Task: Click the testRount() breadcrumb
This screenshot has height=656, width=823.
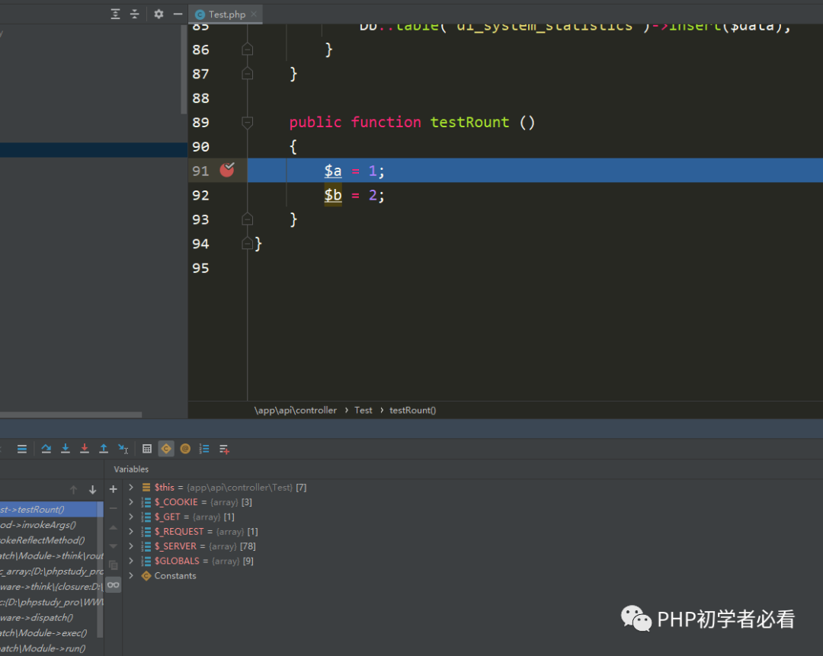Action: pos(412,411)
